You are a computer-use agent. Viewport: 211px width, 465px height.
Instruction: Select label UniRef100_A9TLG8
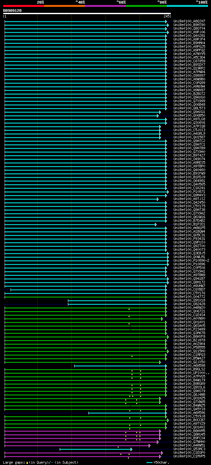(x=189, y=119)
